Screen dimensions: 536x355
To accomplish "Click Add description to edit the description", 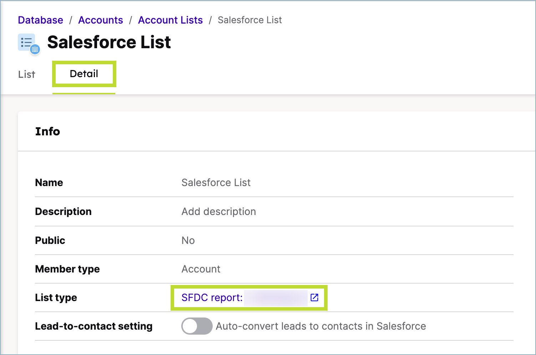I will 218,211.
